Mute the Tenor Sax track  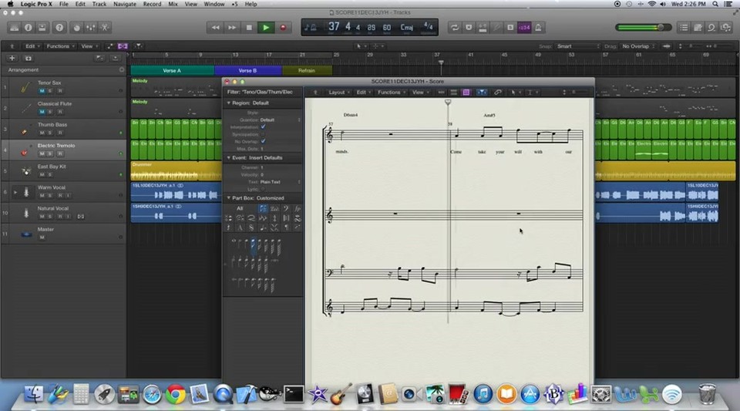pyautogui.click(x=42, y=90)
